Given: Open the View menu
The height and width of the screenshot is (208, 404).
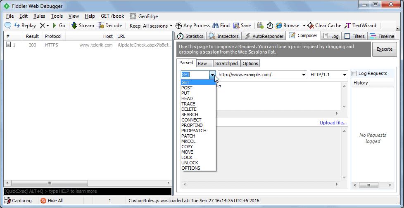Looking at the screenshot, I should click(x=74, y=16).
